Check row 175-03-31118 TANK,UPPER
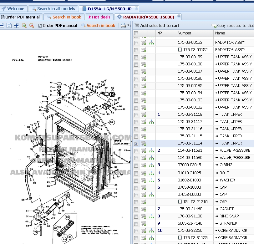The image size is (254, 244). tap(136, 115)
